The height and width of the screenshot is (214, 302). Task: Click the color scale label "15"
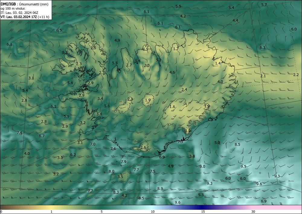(x=203, y=212)
